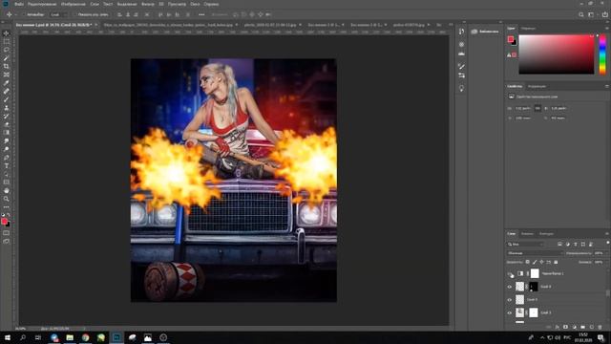
Task: Select the Eraser tool
Action: click(x=7, y=124)
